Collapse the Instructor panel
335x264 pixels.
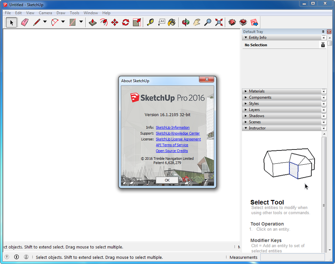click(x=246, y=128)
